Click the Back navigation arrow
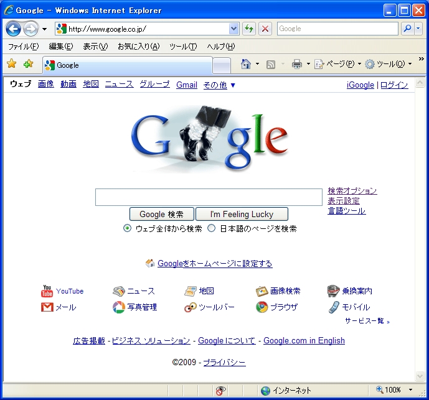This screenshot has width=429, height=400. point(13,29)
